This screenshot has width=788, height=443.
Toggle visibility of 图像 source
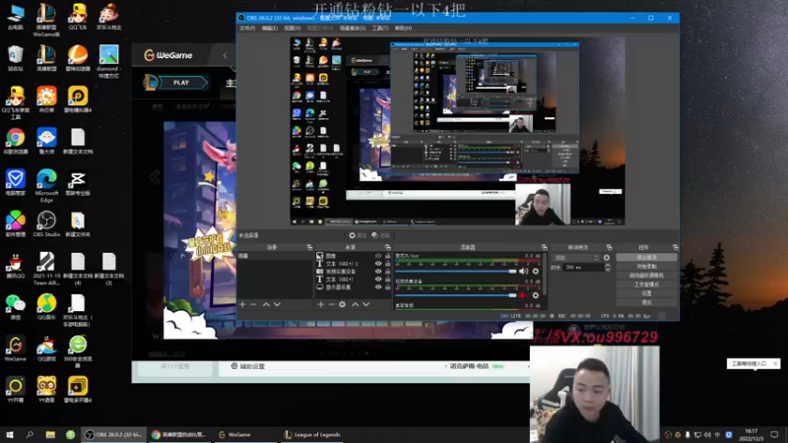(x=378, y=256)
